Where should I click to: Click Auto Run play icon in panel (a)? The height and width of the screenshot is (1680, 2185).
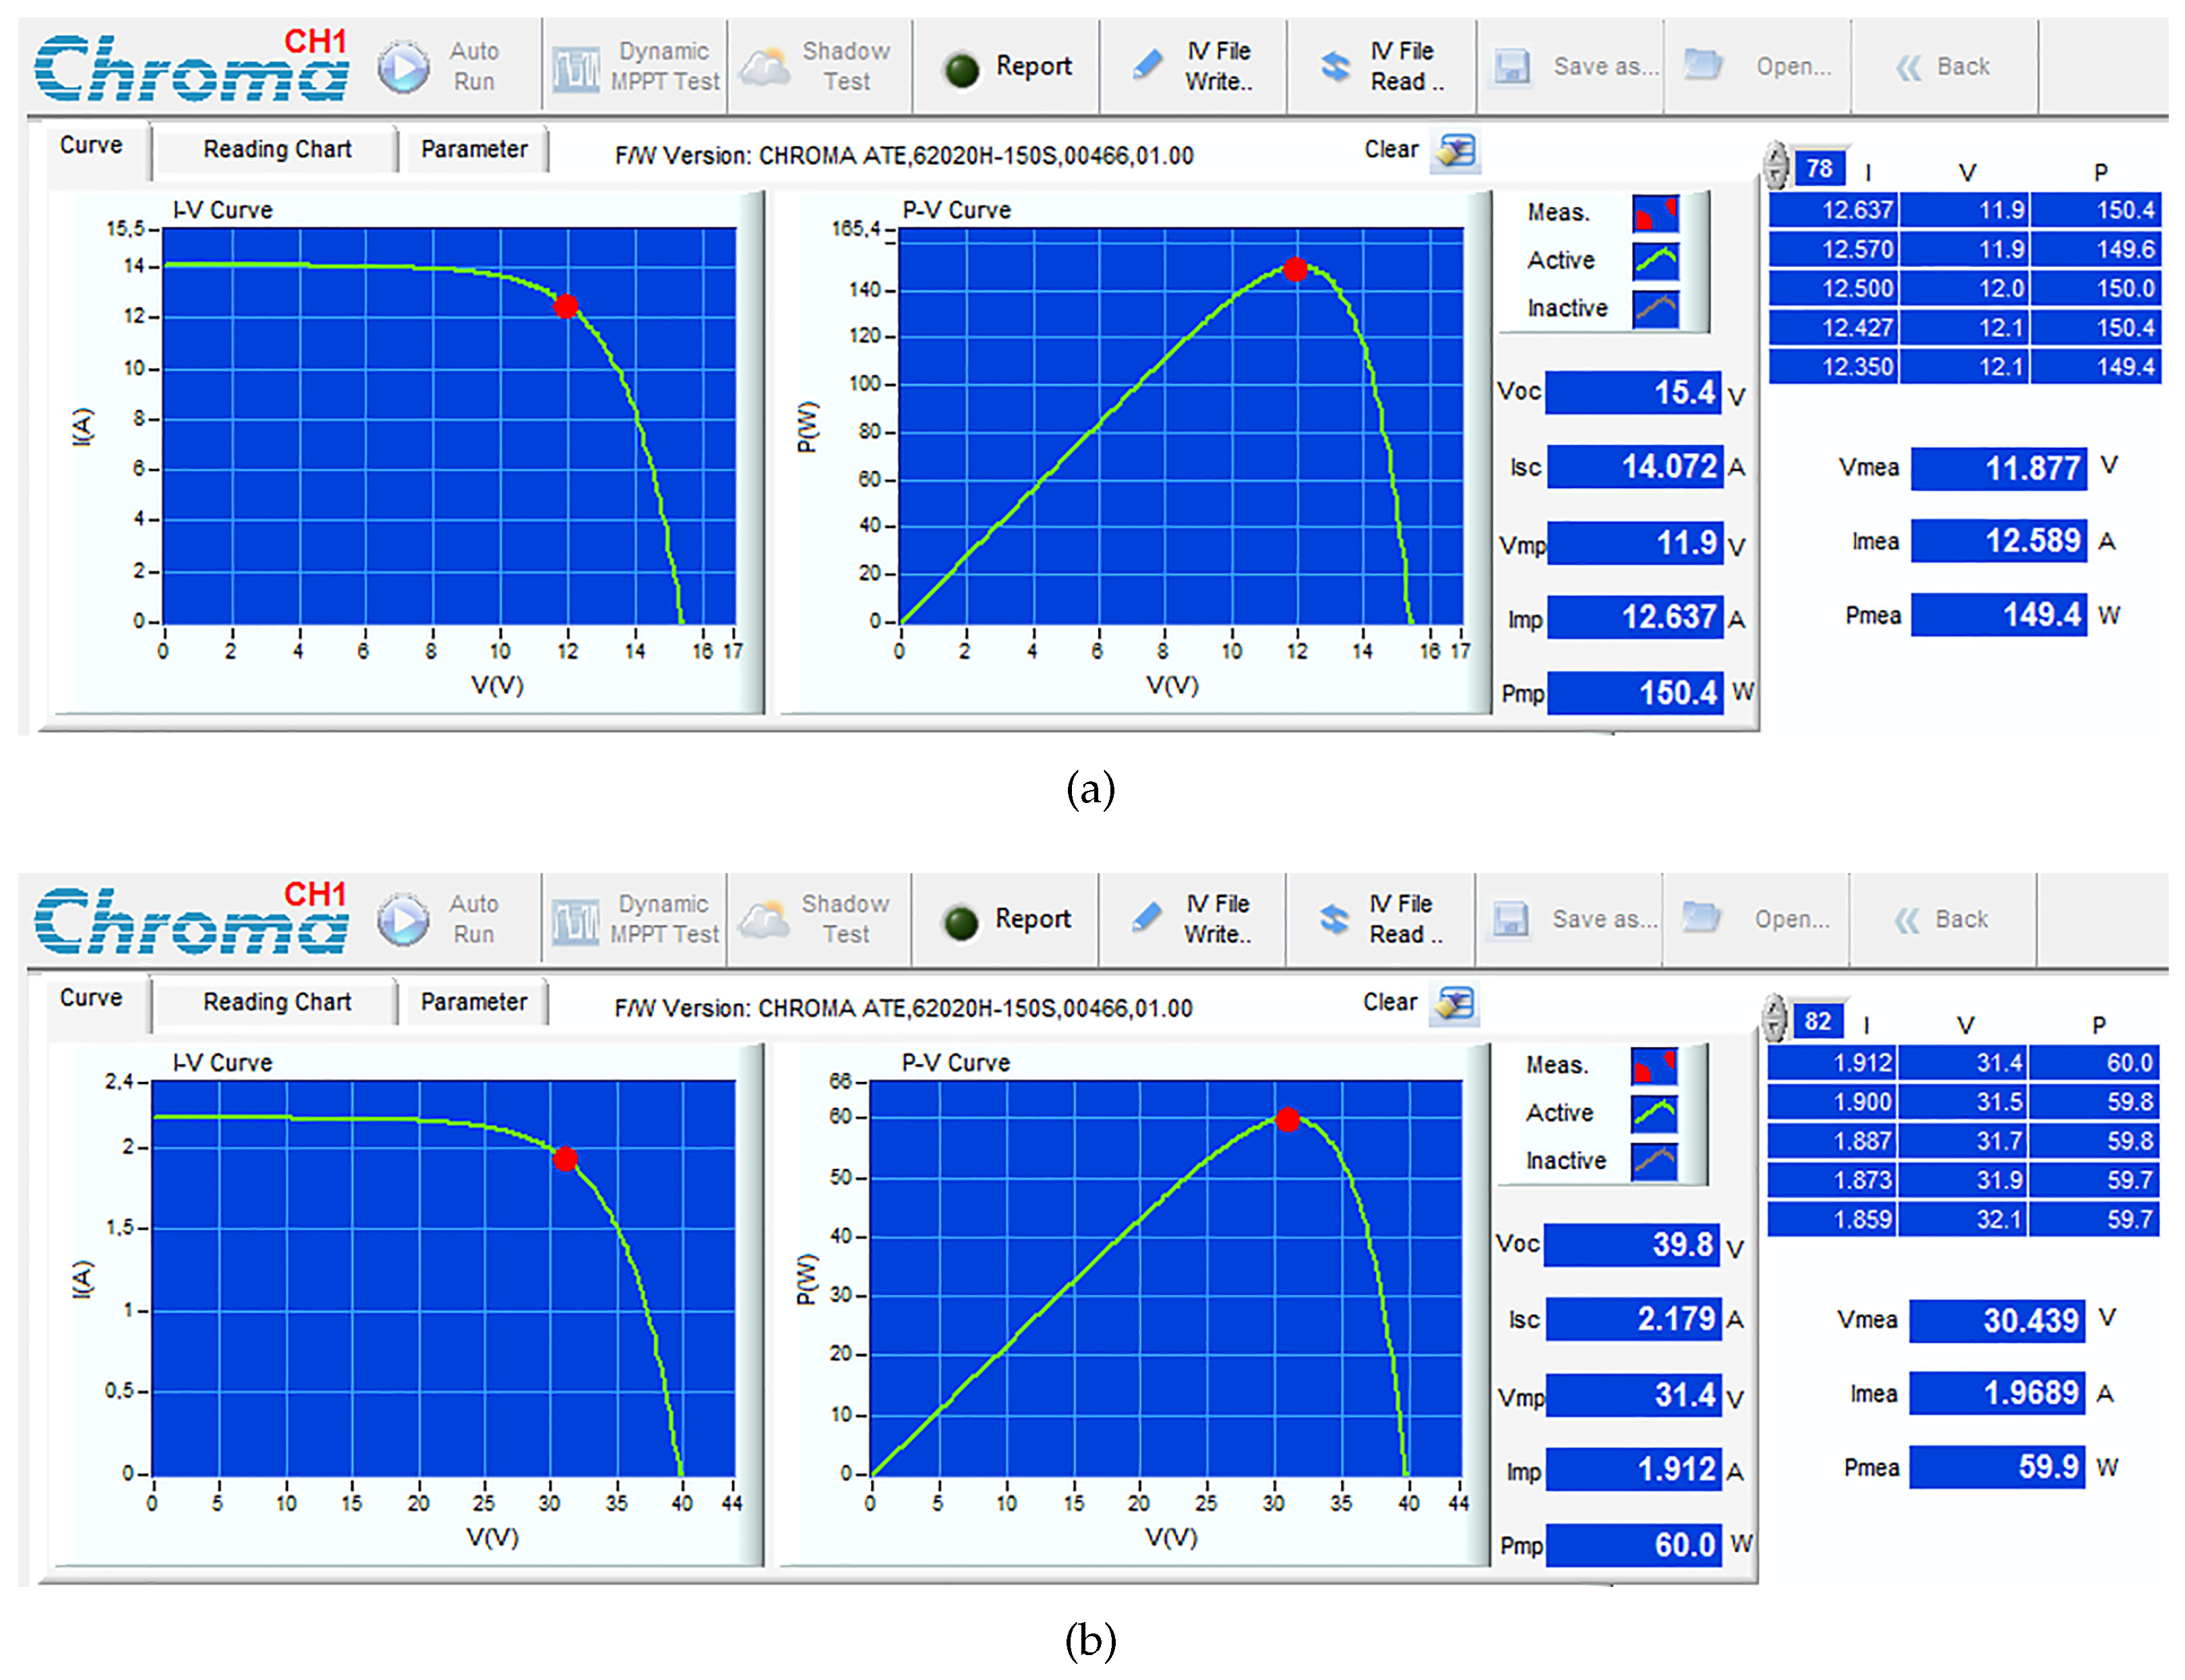[x=403, y=67]
